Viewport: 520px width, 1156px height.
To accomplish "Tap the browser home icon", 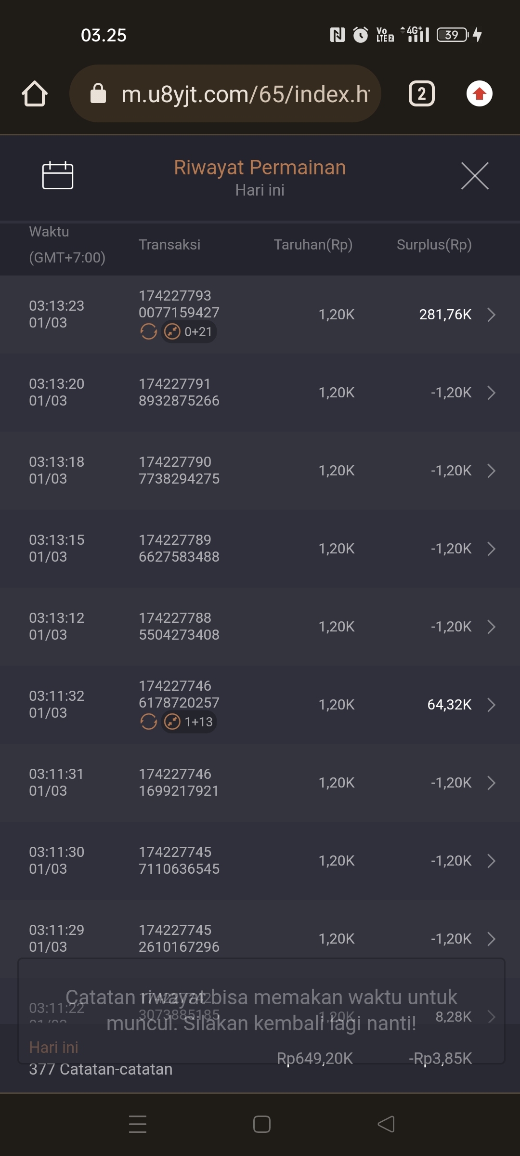I will coord(35,93).
